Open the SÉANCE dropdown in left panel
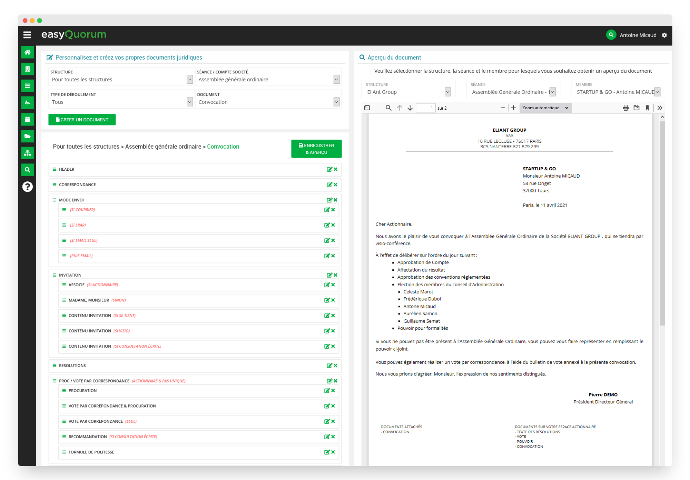Screen dimensions: 690x480 tap(337, 79)
